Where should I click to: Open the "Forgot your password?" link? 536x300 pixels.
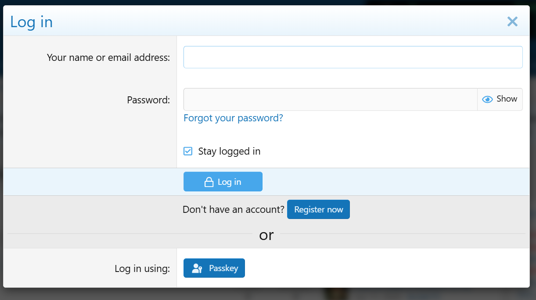point(233,118)
